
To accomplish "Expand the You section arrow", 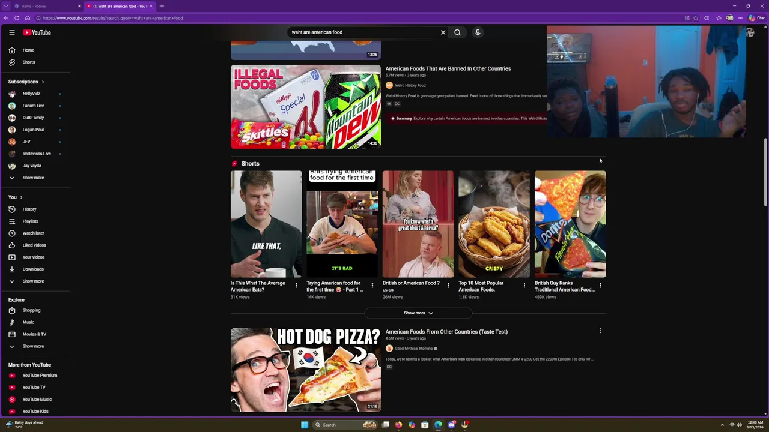I will click(x=21, y=197).
